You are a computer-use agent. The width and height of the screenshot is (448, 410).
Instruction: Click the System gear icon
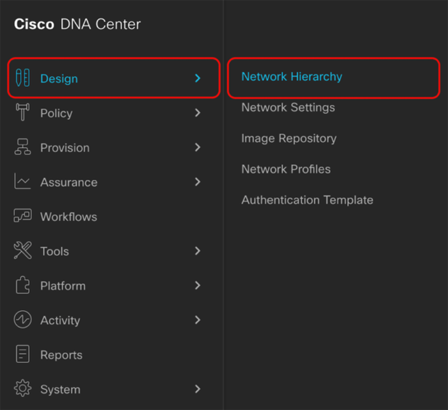coord(23,388)
